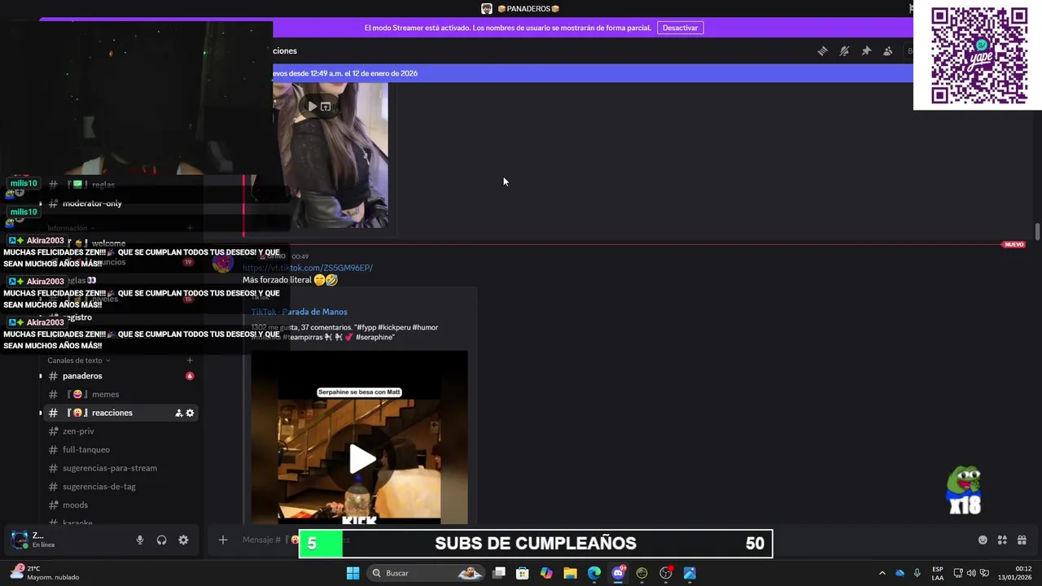
Task: Show hidden tray icons chevron
Action: coord(882,573)
